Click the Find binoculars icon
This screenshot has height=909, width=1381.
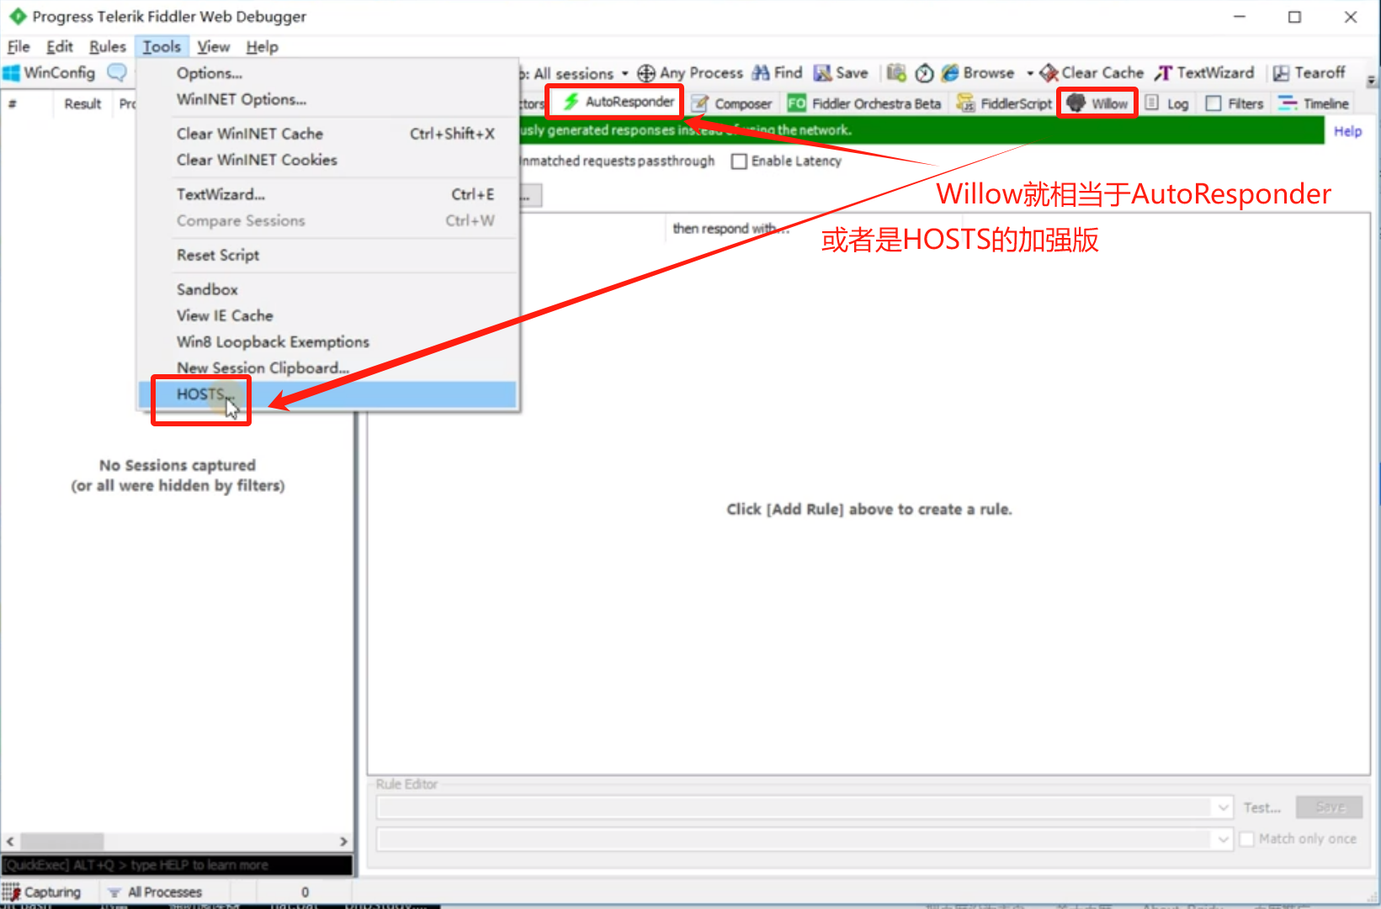click(x=761, y=73)
